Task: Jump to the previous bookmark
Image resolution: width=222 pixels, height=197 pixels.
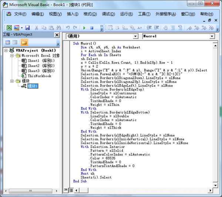Action: point(204,28)
